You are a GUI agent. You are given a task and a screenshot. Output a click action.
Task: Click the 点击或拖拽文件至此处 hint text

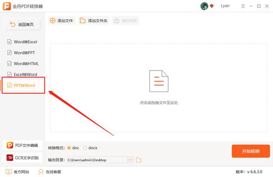159,103
